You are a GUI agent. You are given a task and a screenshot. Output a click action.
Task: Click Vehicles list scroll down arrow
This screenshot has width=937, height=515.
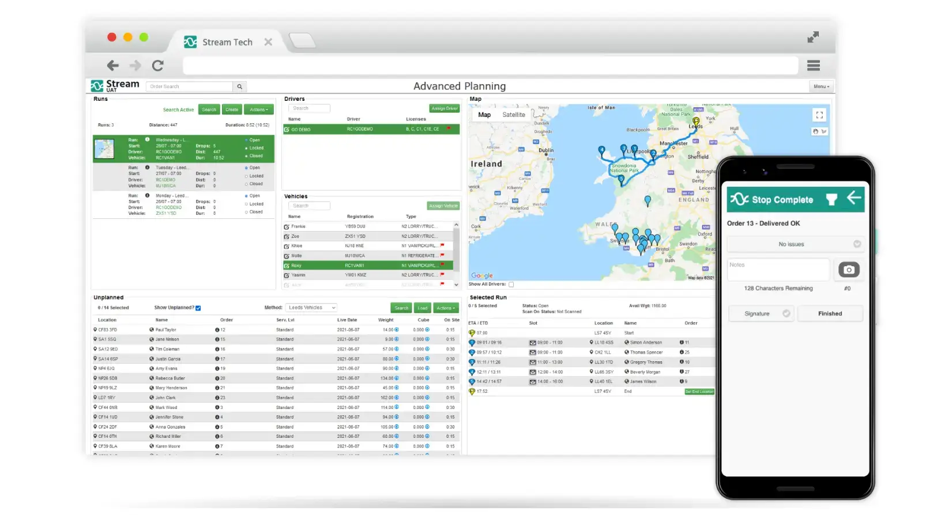[456, 285]
